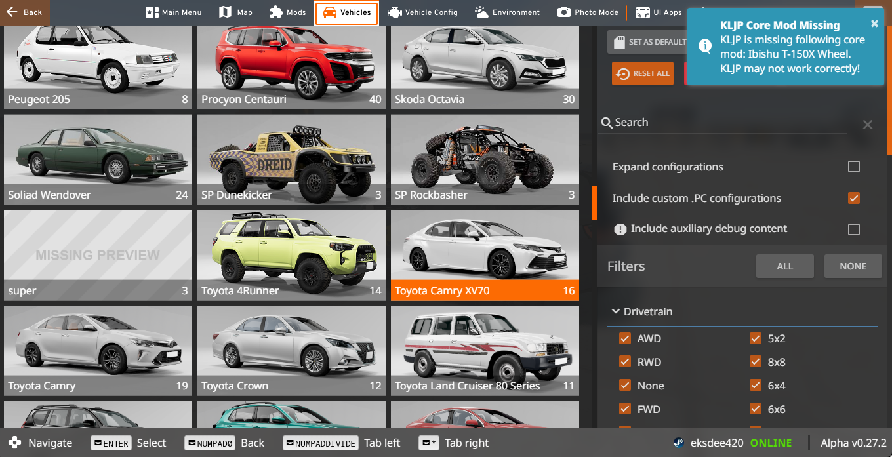892x457 pixels.
Task: Click the info icon in the notification
Action: pos(705,46)
